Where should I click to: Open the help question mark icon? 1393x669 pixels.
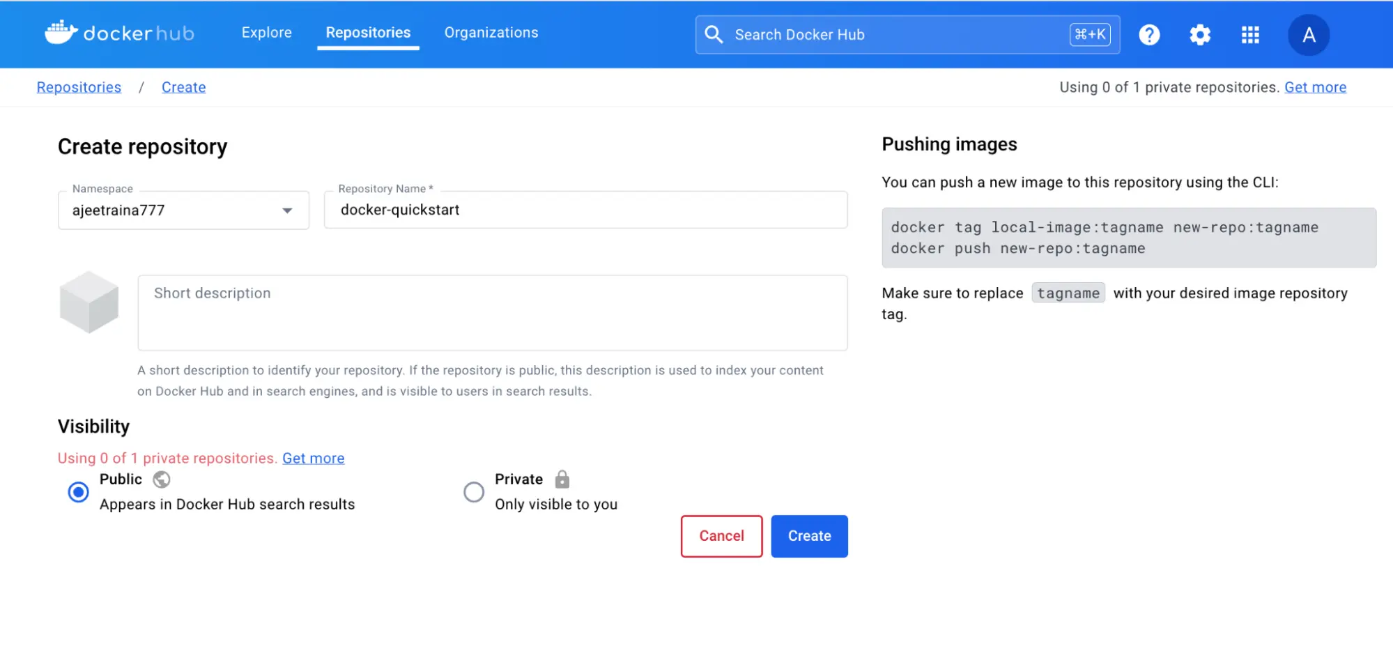pos(1149,34)
